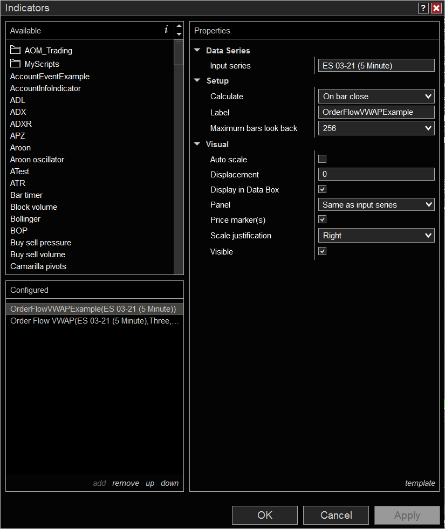Uncheck the Visible checkbox

tap(322, 251)
